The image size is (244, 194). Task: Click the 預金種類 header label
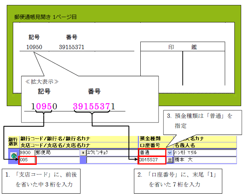tap(150, 138)
